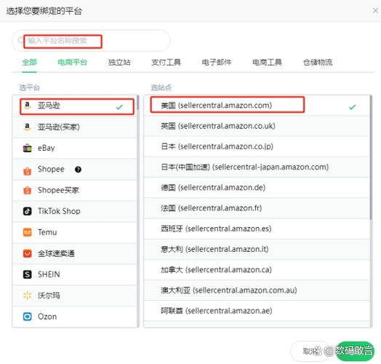Choose the Shopee platform row
This screenshot has width=381, height=364.
tap(75, 170)
